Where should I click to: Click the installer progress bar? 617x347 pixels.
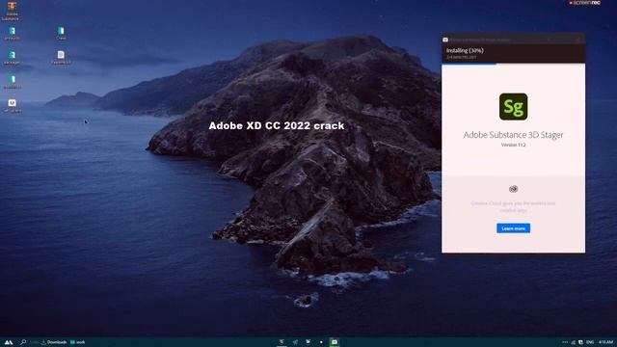[513, 64]
